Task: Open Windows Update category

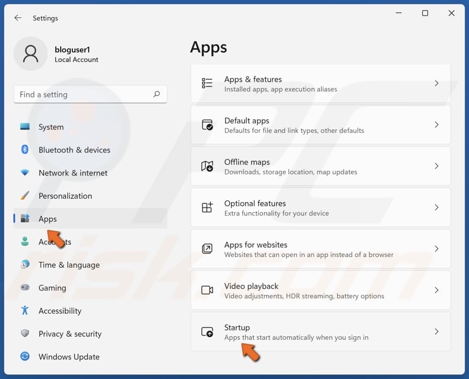Action: [x=90, y=356]
